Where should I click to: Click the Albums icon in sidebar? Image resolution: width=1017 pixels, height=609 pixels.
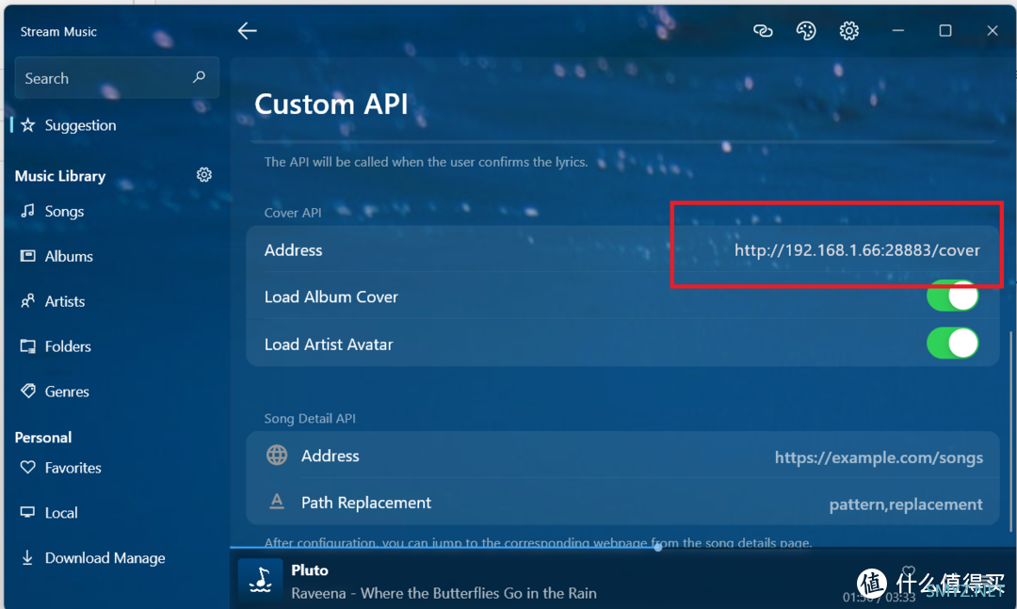pos(28,256)
